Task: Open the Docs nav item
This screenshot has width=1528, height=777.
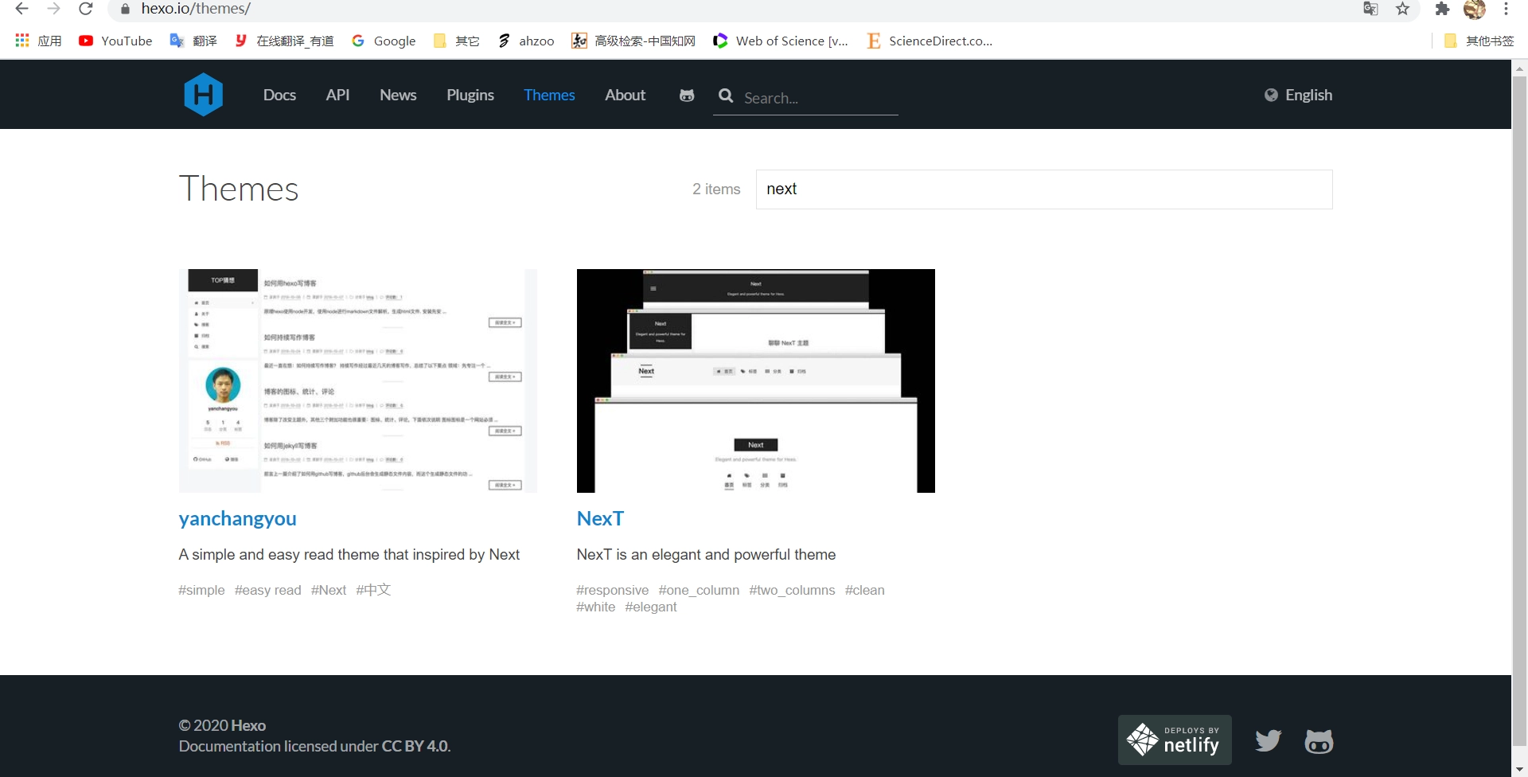Action: click(x=279, y=95)
